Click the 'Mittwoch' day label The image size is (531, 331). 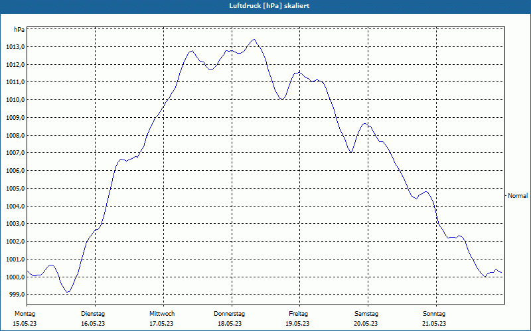pyautogui.click(x=162, y=314)
